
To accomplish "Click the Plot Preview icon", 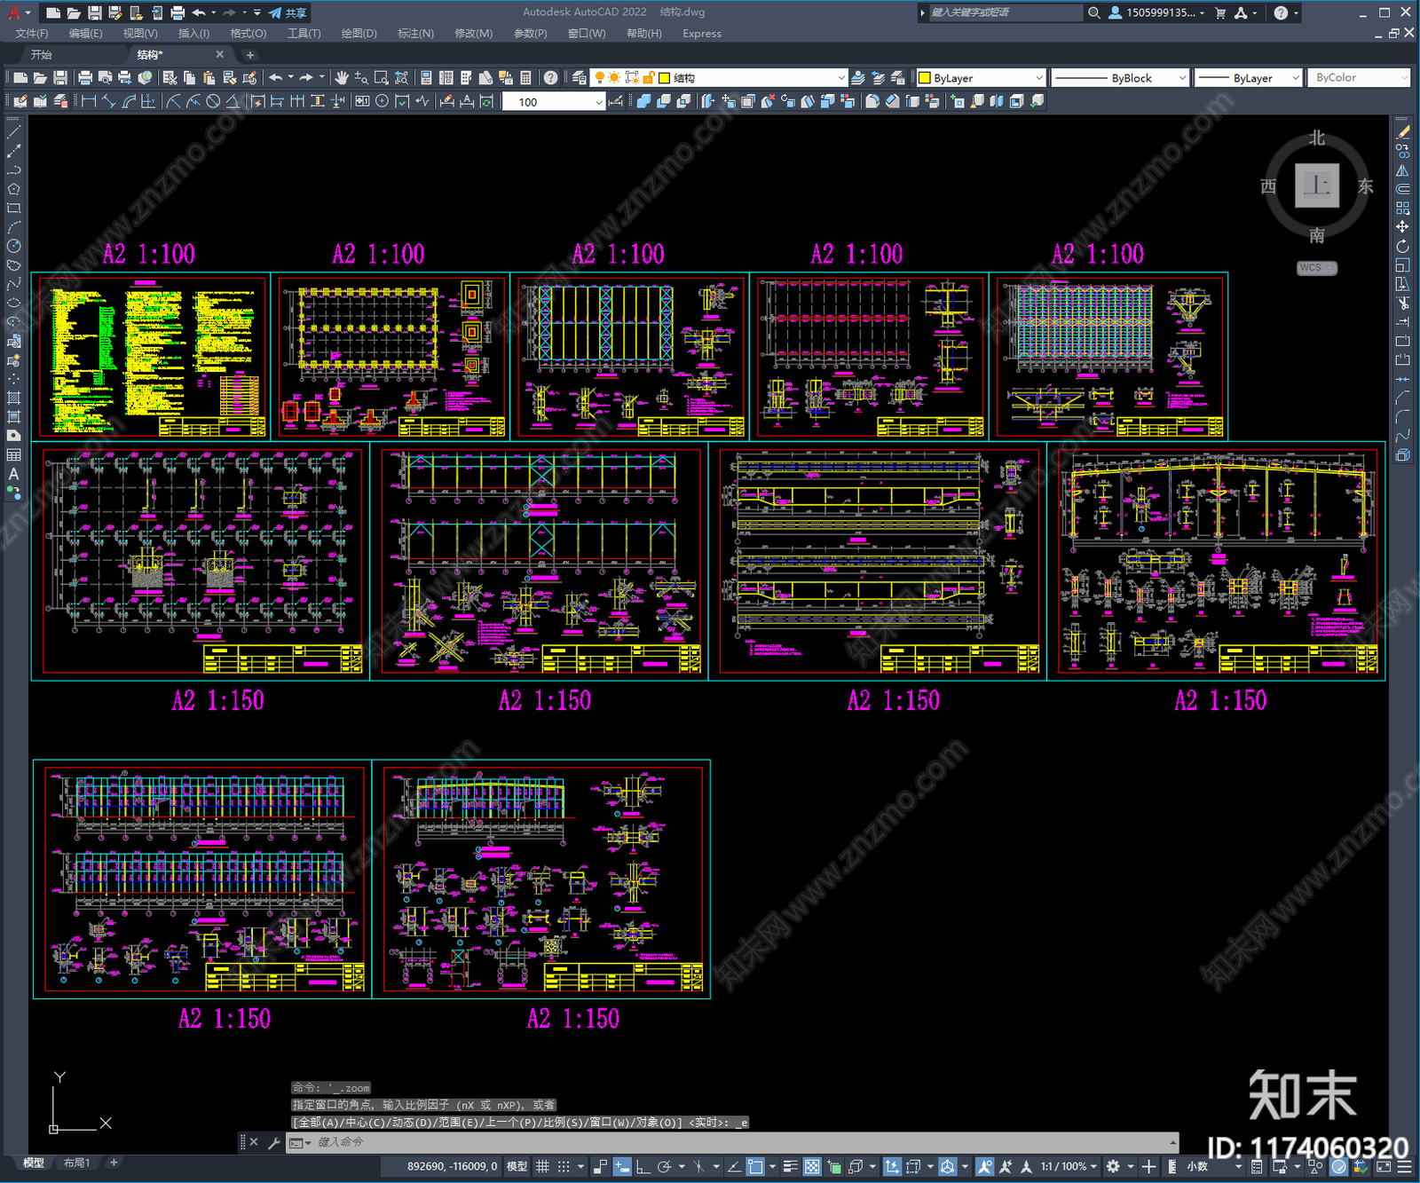I will pos(105,78).
